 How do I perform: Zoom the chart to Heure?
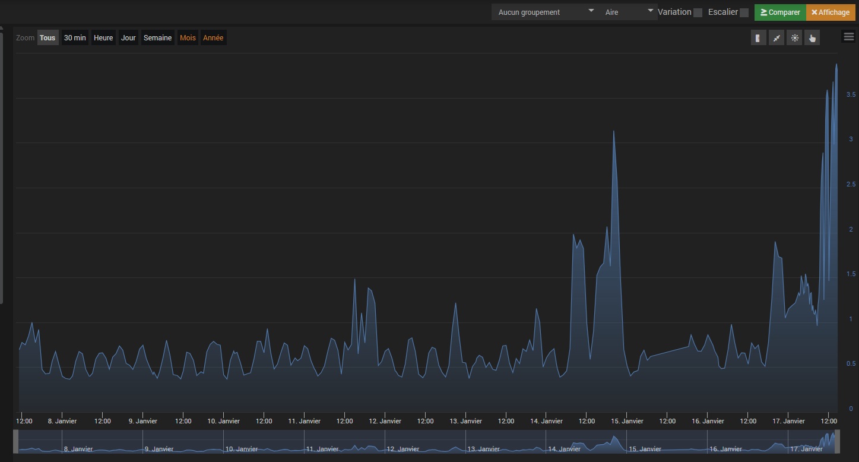pyautogui.click(x=103, y=38)
